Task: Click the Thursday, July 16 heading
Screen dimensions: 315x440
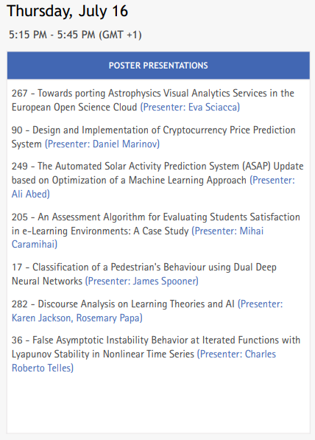Action: (x=67, y=11)
